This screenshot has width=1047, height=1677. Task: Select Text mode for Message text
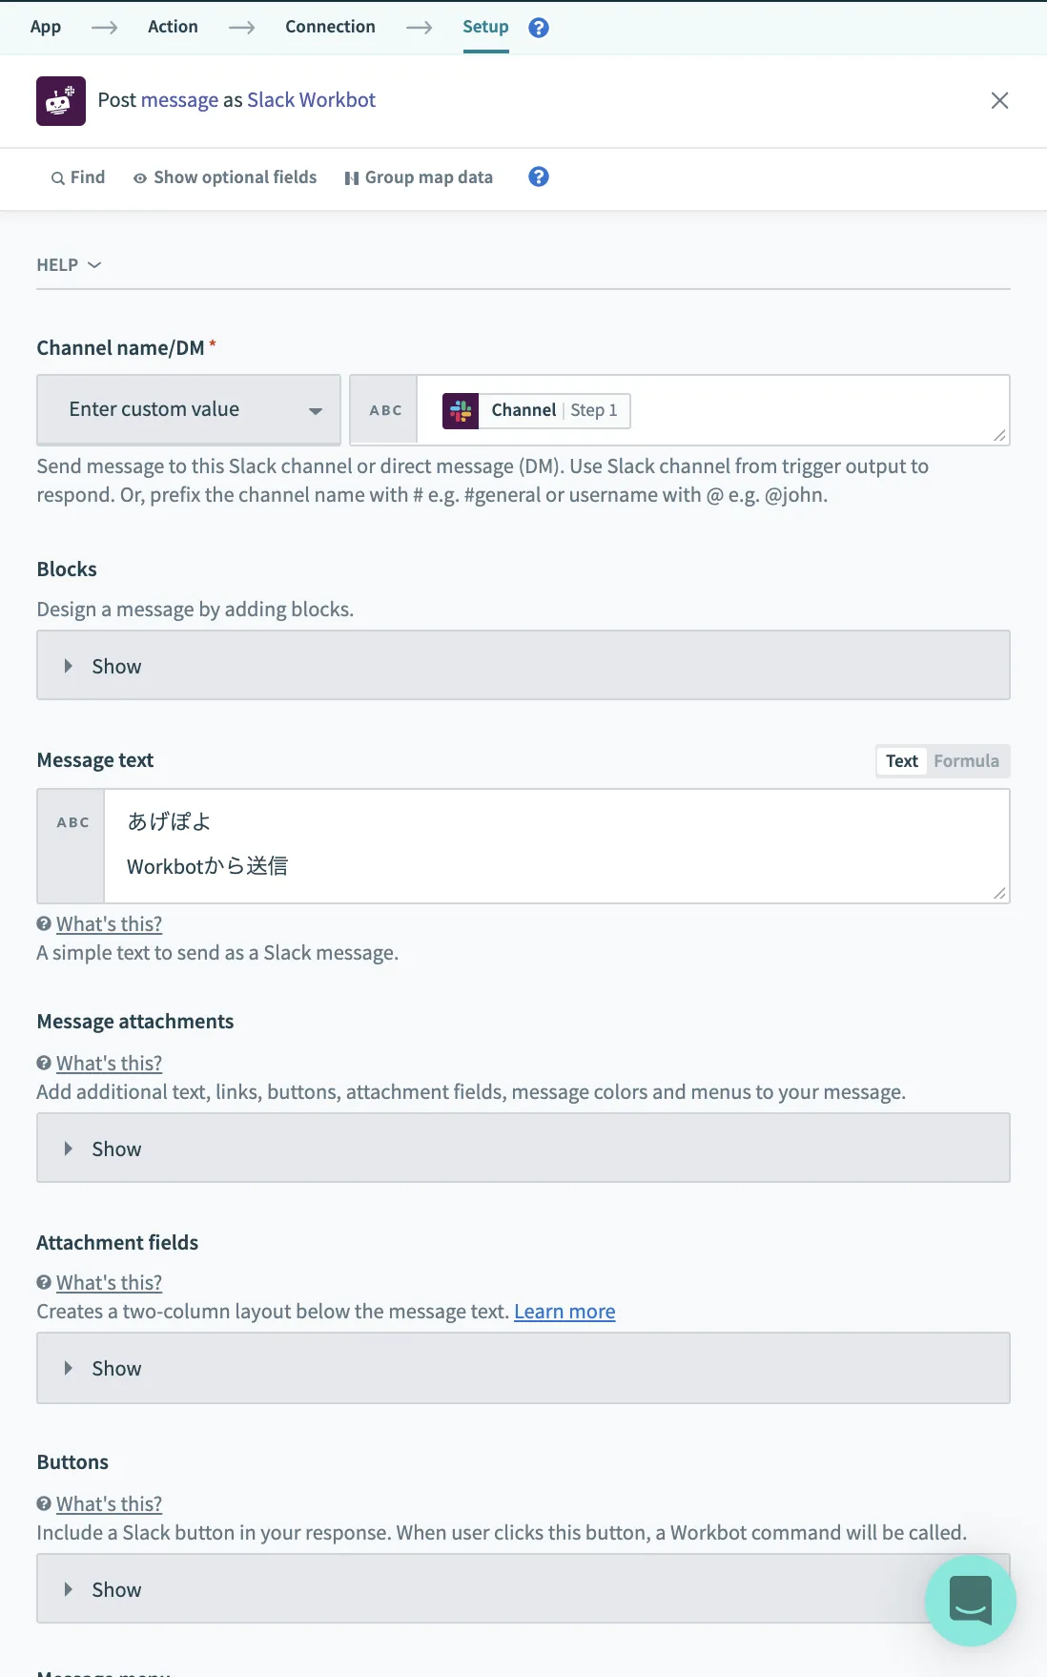point(901,761)
